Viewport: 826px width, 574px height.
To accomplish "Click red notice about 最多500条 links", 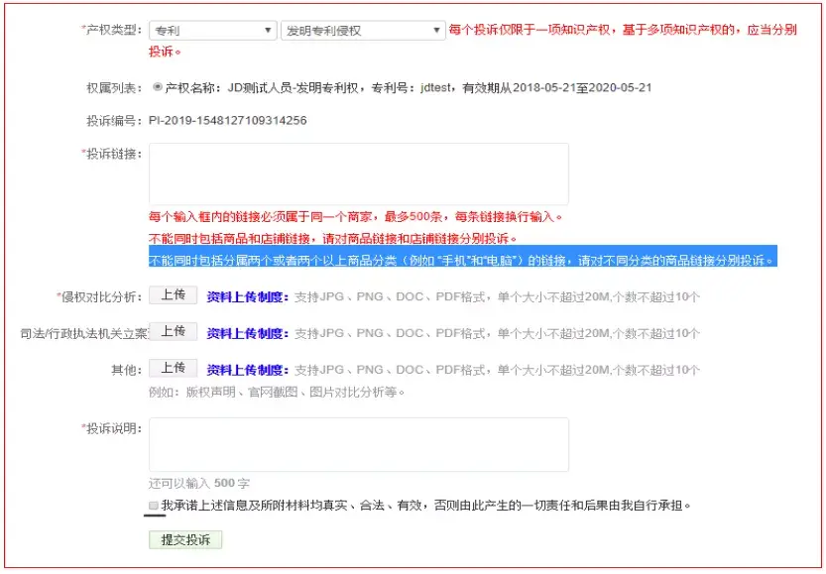I will pyautogui.click(x=356, y=217).
